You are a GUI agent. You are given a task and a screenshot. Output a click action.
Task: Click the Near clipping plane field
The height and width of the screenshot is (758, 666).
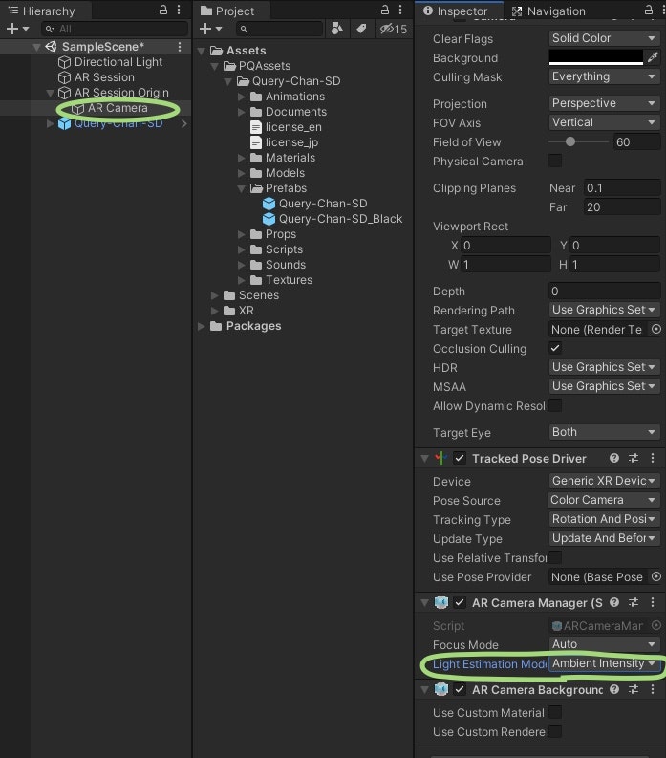tap(621, 188)
